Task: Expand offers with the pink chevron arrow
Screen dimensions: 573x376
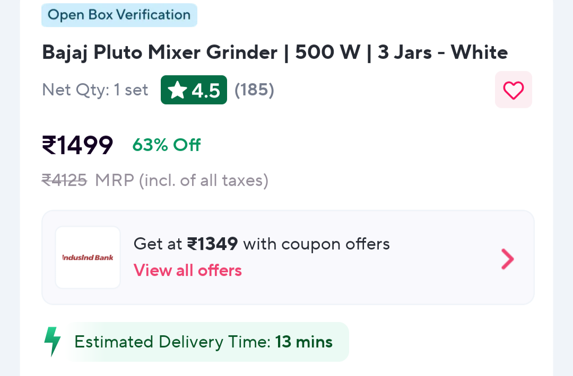Action: pyautogui.click(x=507, y=258)
